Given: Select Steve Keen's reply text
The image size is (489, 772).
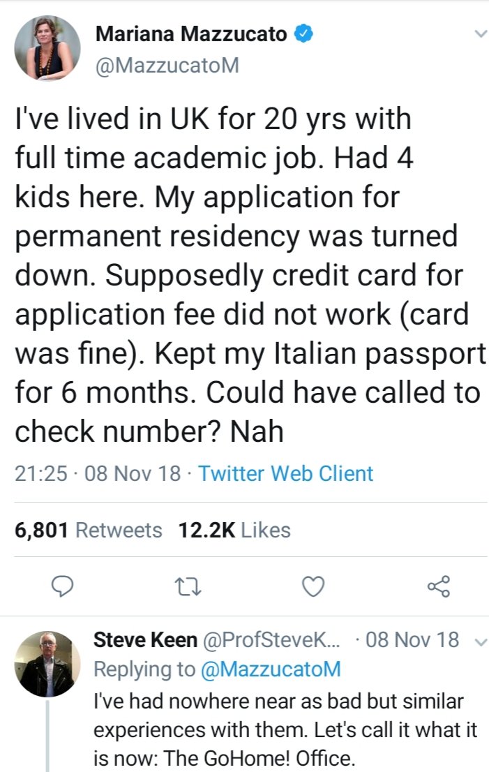Looking at the screenshot, I should [x=285, y=729].
